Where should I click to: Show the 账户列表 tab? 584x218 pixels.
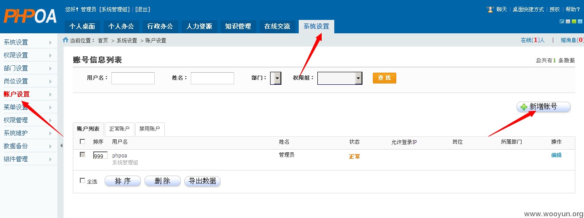(x=88, y=129)
